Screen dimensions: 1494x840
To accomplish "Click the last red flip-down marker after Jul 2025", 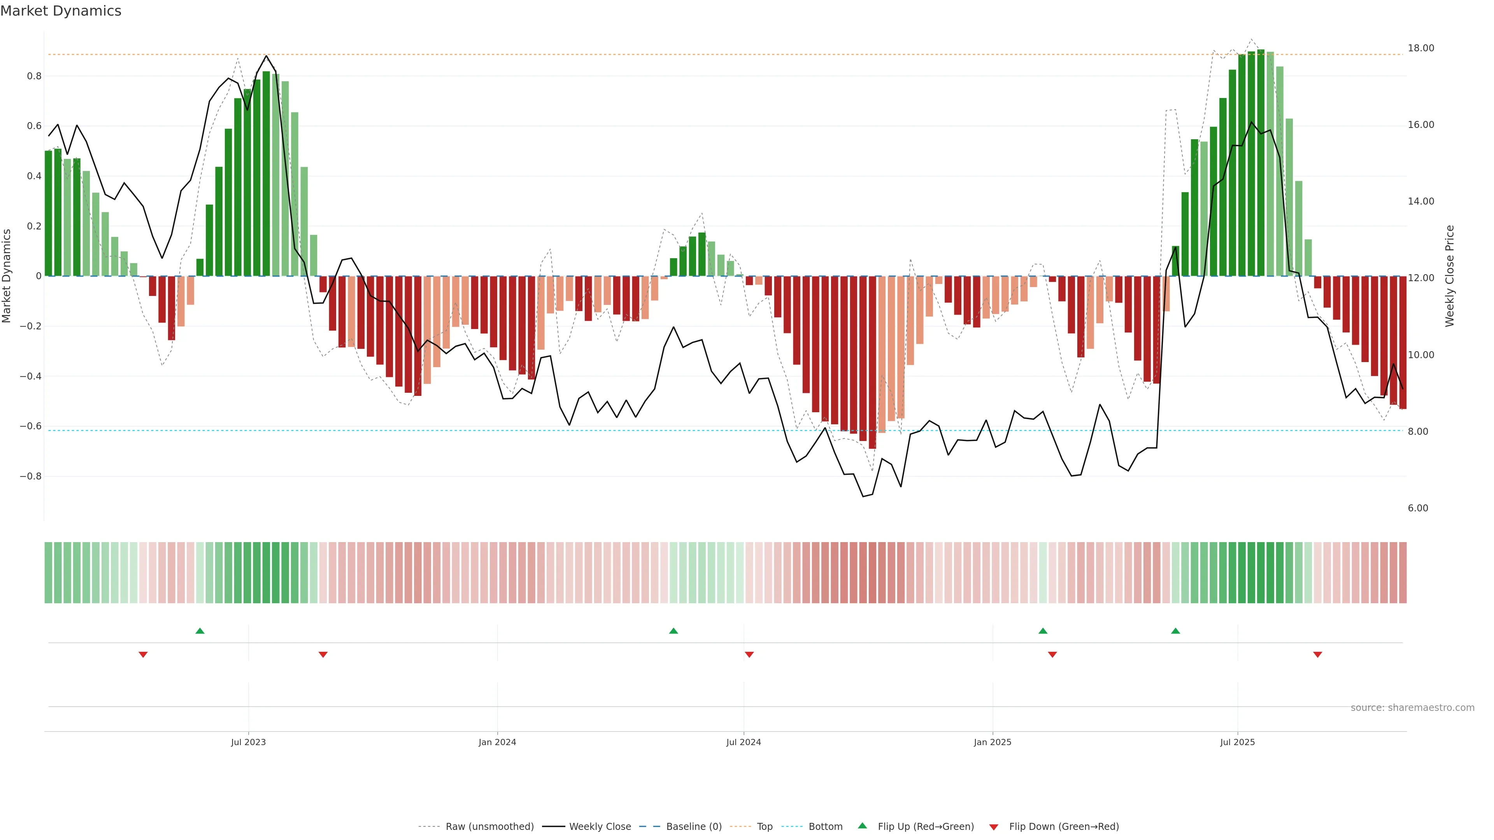I will (x=1318, y=654).
